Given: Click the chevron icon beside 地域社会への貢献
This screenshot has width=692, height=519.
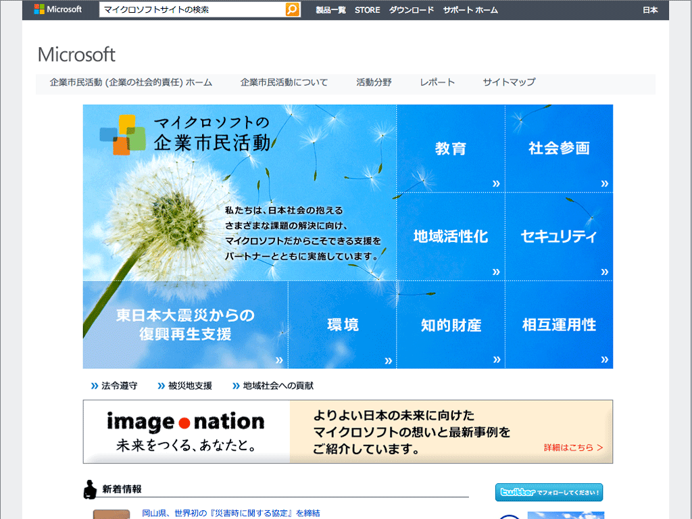Looking at the screenshot, I should 236,386.
